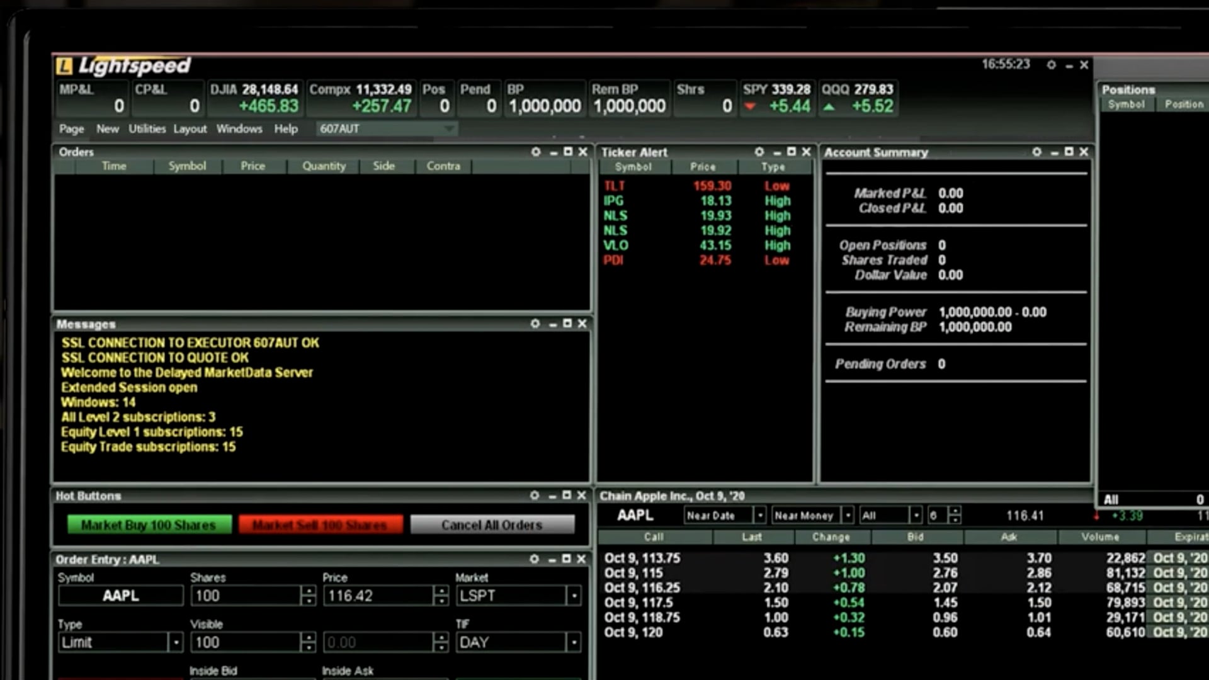Expand the order Type Limit dropdown
Image resolution: width=1209 pixels, height=680 pixels.
tap(176, 642)
